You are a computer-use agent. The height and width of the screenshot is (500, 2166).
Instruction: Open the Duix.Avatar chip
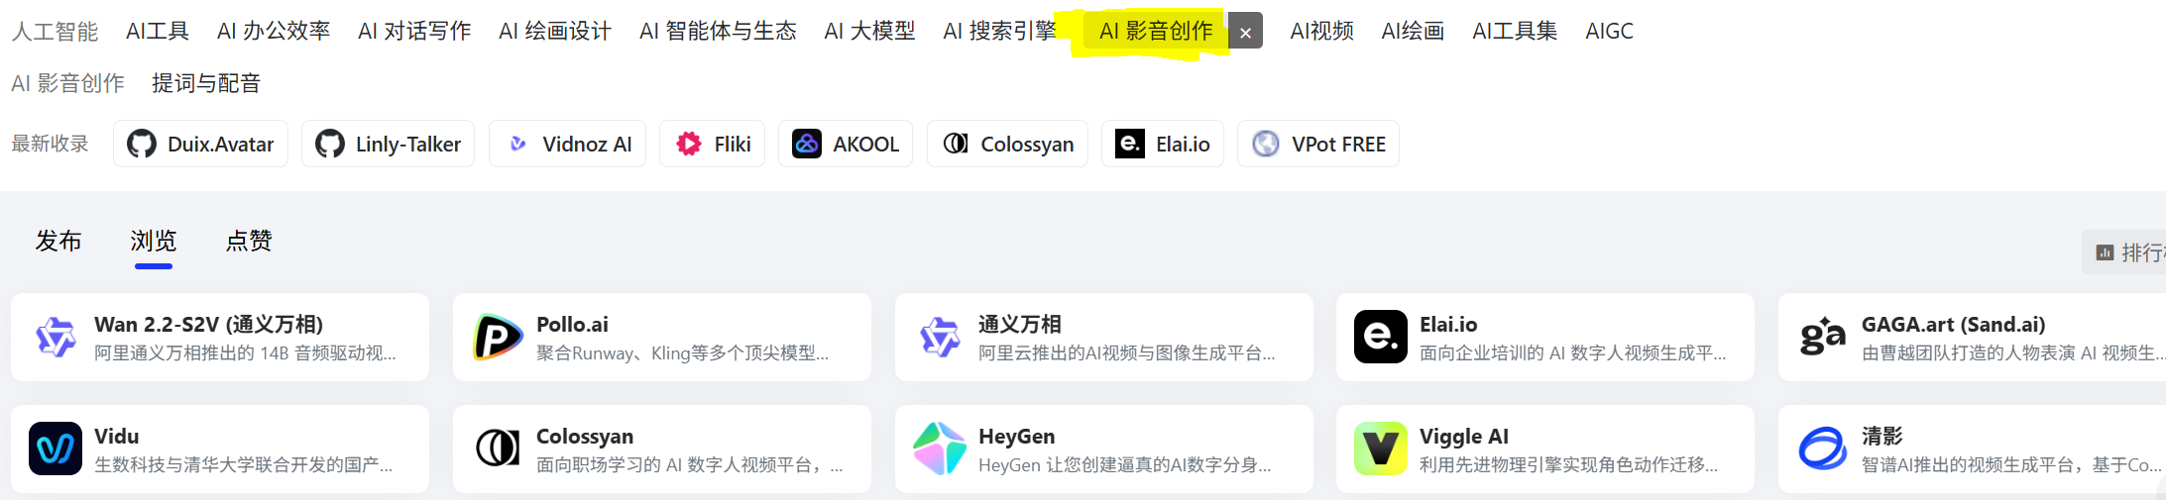tap(200, 145)
